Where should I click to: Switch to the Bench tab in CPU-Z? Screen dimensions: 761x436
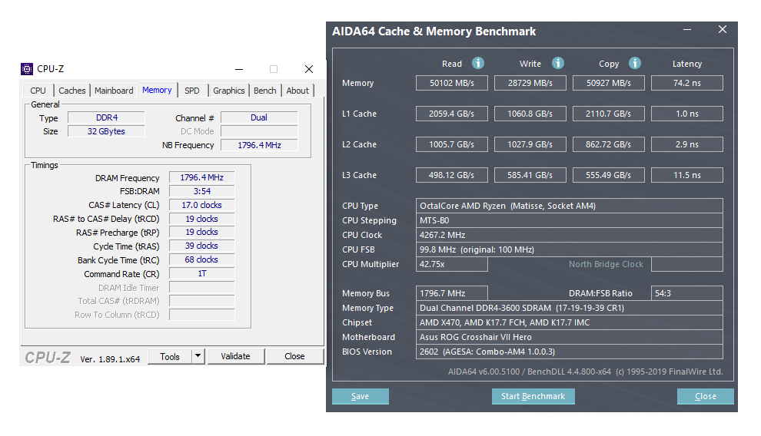[x=265, y=91]
